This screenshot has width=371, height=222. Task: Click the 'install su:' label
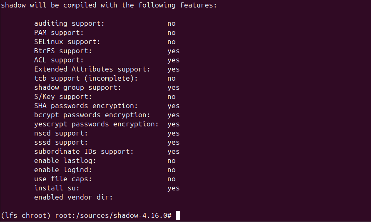(x=57, y=188)
